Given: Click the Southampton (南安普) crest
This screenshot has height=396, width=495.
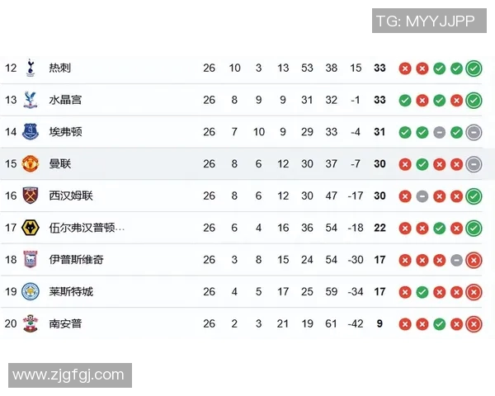Looking at the screenshot, I should tap(31, 323).
